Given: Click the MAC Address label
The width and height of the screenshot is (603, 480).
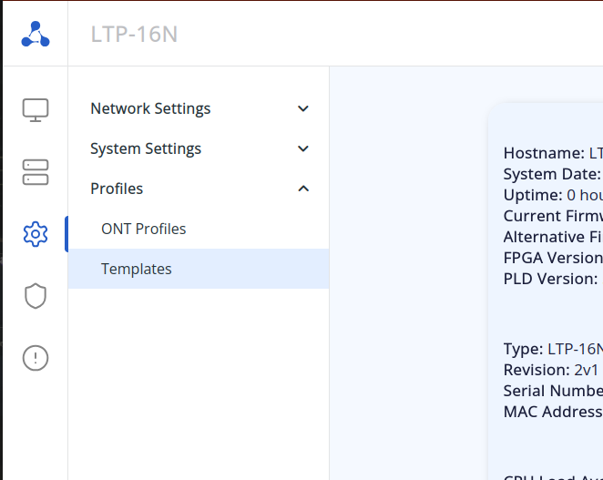Looking at the screenshot, I should coord(553,412).
